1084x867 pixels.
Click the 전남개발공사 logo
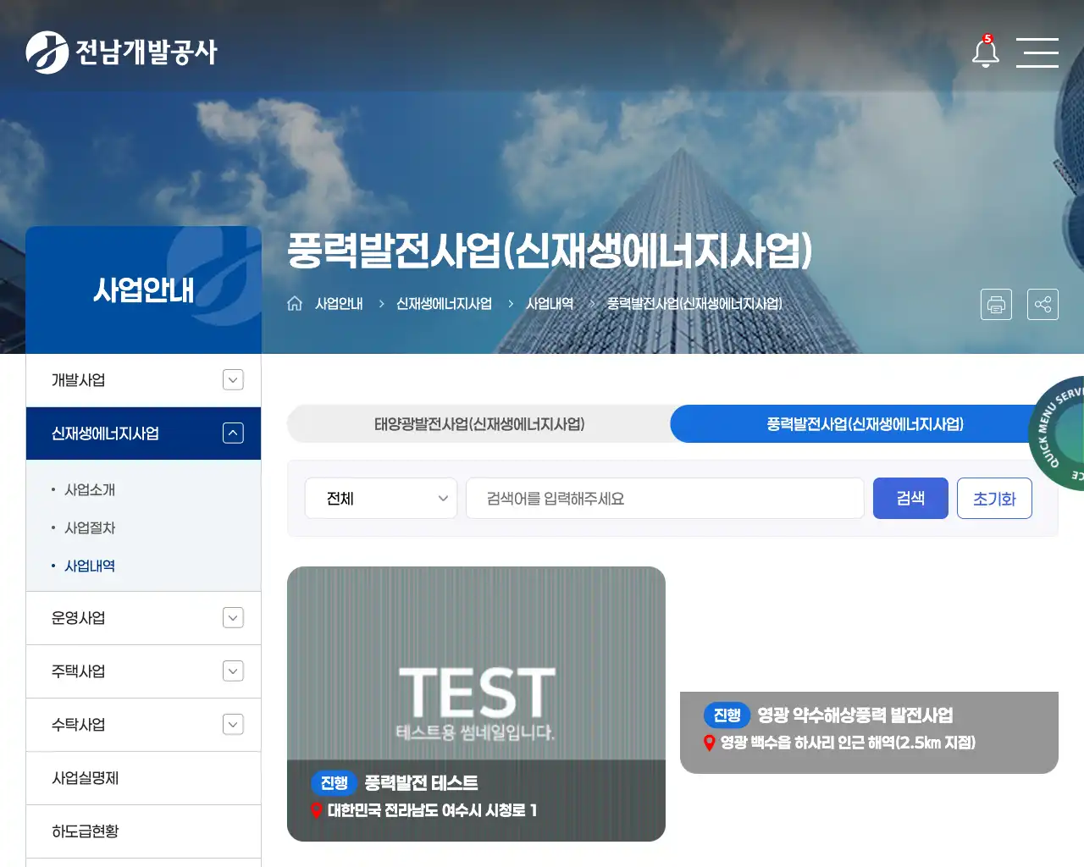click(x=121, y=52)
